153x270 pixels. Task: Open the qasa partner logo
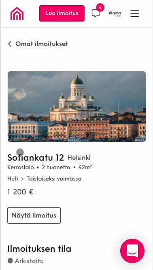[115, 13]
